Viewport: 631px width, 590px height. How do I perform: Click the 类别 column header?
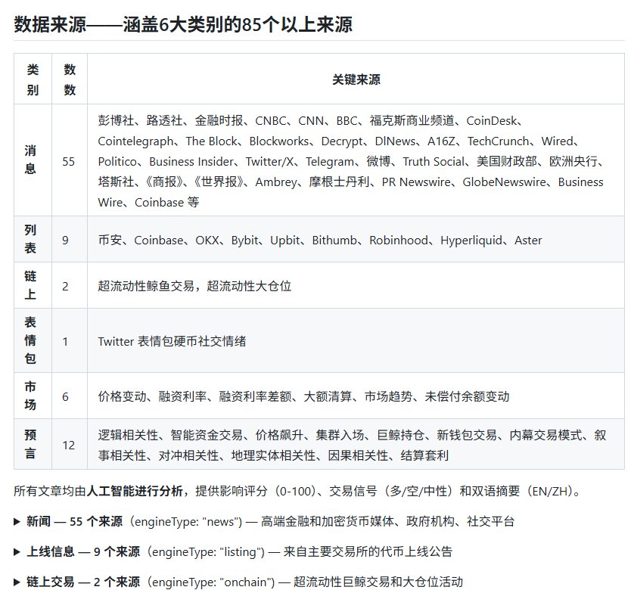[x=33, y=79]
